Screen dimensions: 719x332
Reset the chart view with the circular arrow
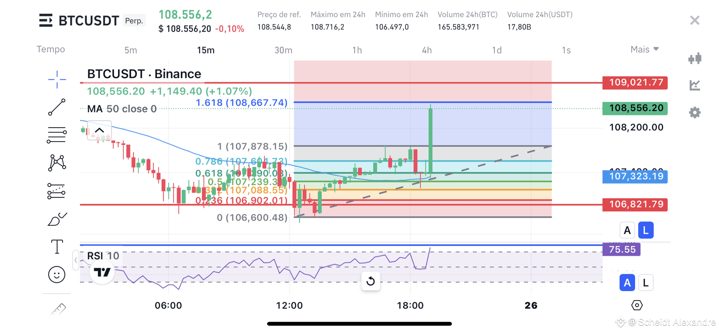[x=371, y=281]
